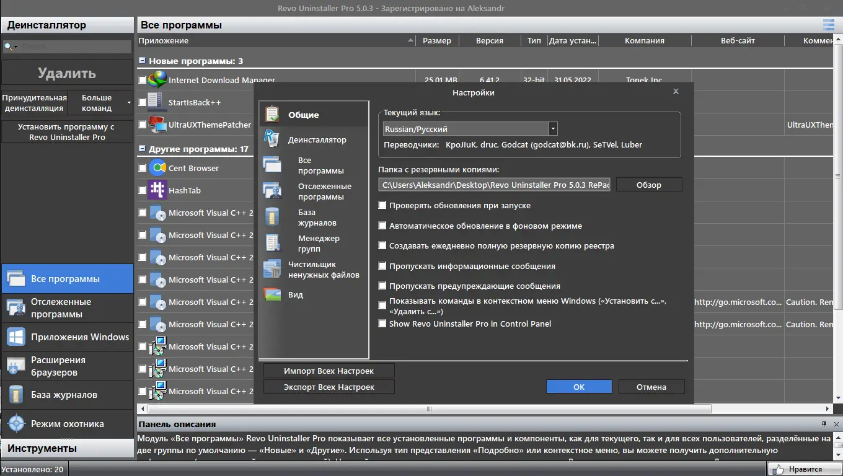This screenshot has height=476, width=843.
Task: Select the StartIsBack++ program icon
Action: pos(157,102)
